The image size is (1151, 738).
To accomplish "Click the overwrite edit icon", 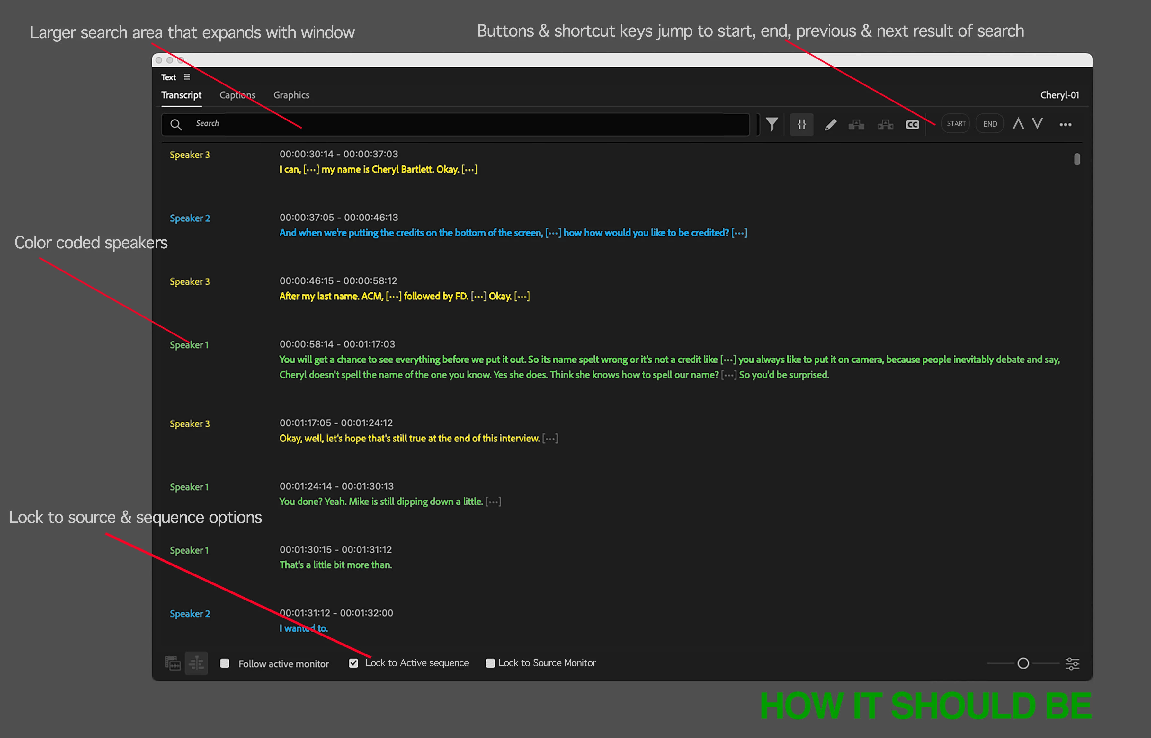I will point(885,125).
